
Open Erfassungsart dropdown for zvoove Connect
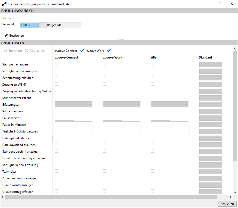pyautogui.click(x=74, y=104)
